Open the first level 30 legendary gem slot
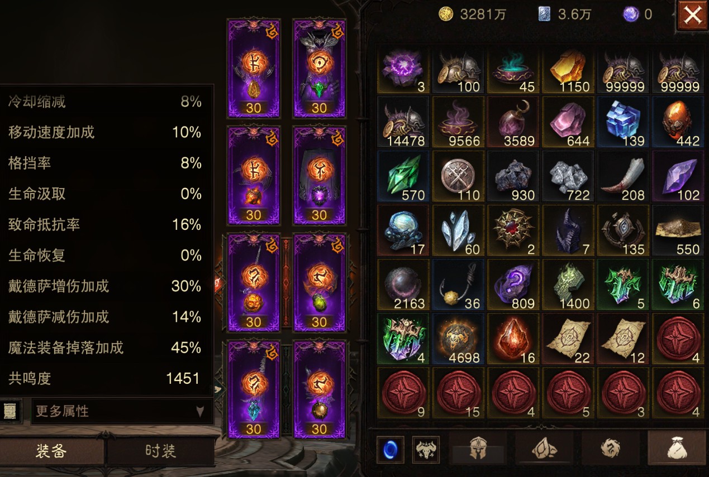 (254, 69)
